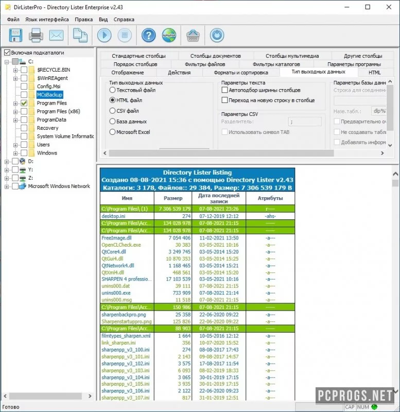Expand the ProgramData tree node

(15, 121)
